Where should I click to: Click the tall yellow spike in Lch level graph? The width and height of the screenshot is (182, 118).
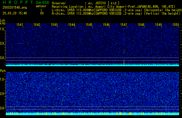tap(124, 63)
